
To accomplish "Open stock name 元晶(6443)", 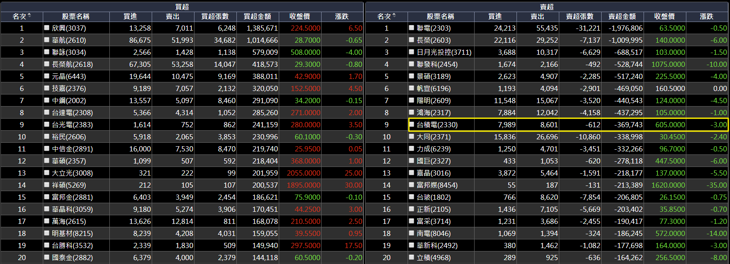I will [x=69, y=76].
